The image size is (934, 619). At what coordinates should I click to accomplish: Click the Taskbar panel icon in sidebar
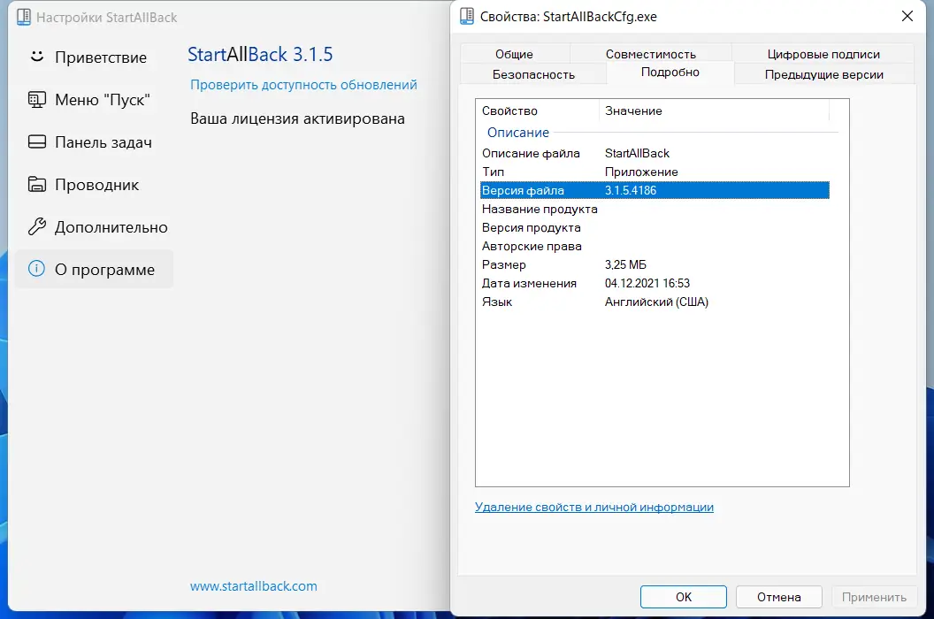37,141
